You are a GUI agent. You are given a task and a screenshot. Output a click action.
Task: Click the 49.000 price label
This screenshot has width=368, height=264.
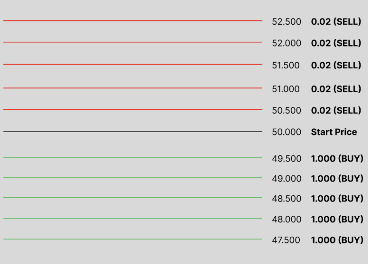click(x=287, y=179)
